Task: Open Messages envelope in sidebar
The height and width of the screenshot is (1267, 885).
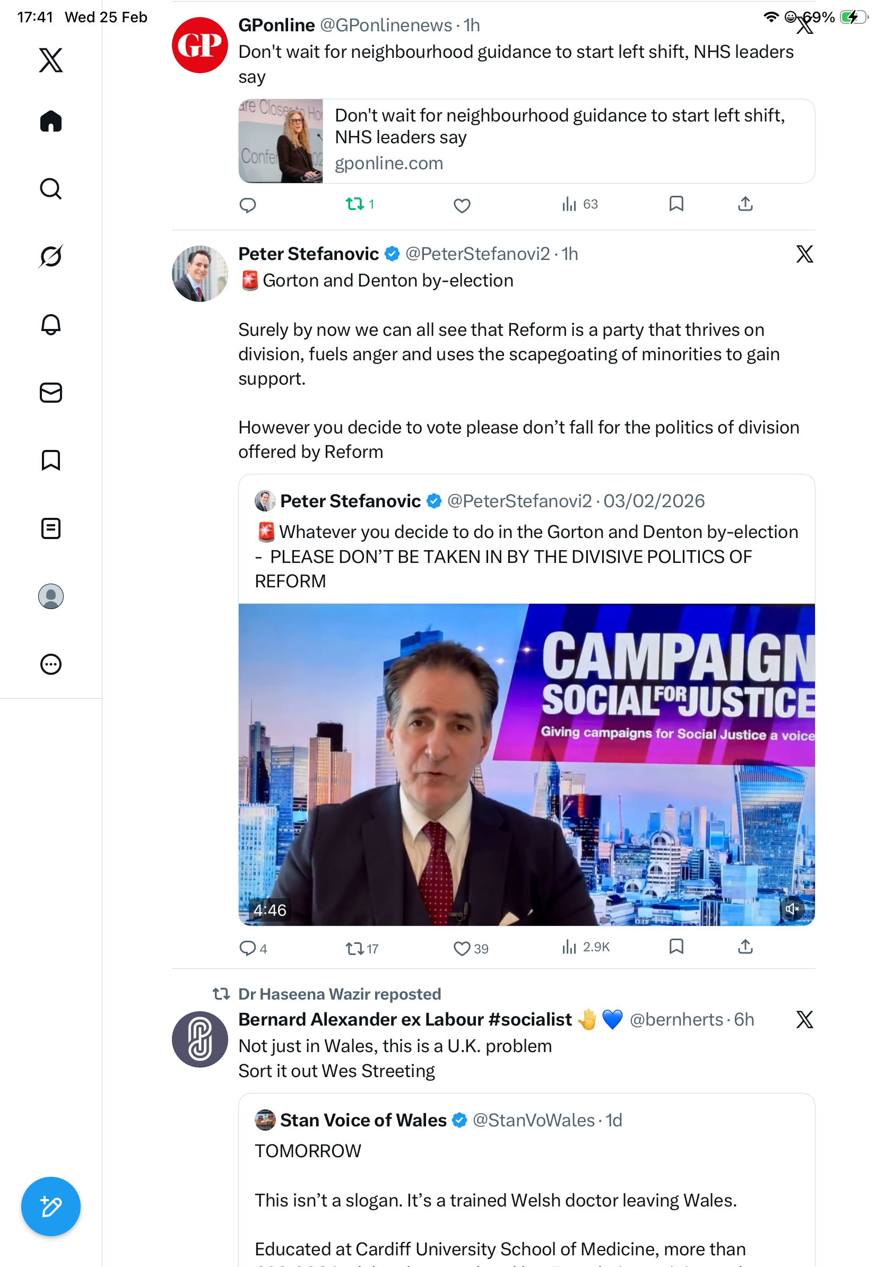Action: tap(51, 392)
